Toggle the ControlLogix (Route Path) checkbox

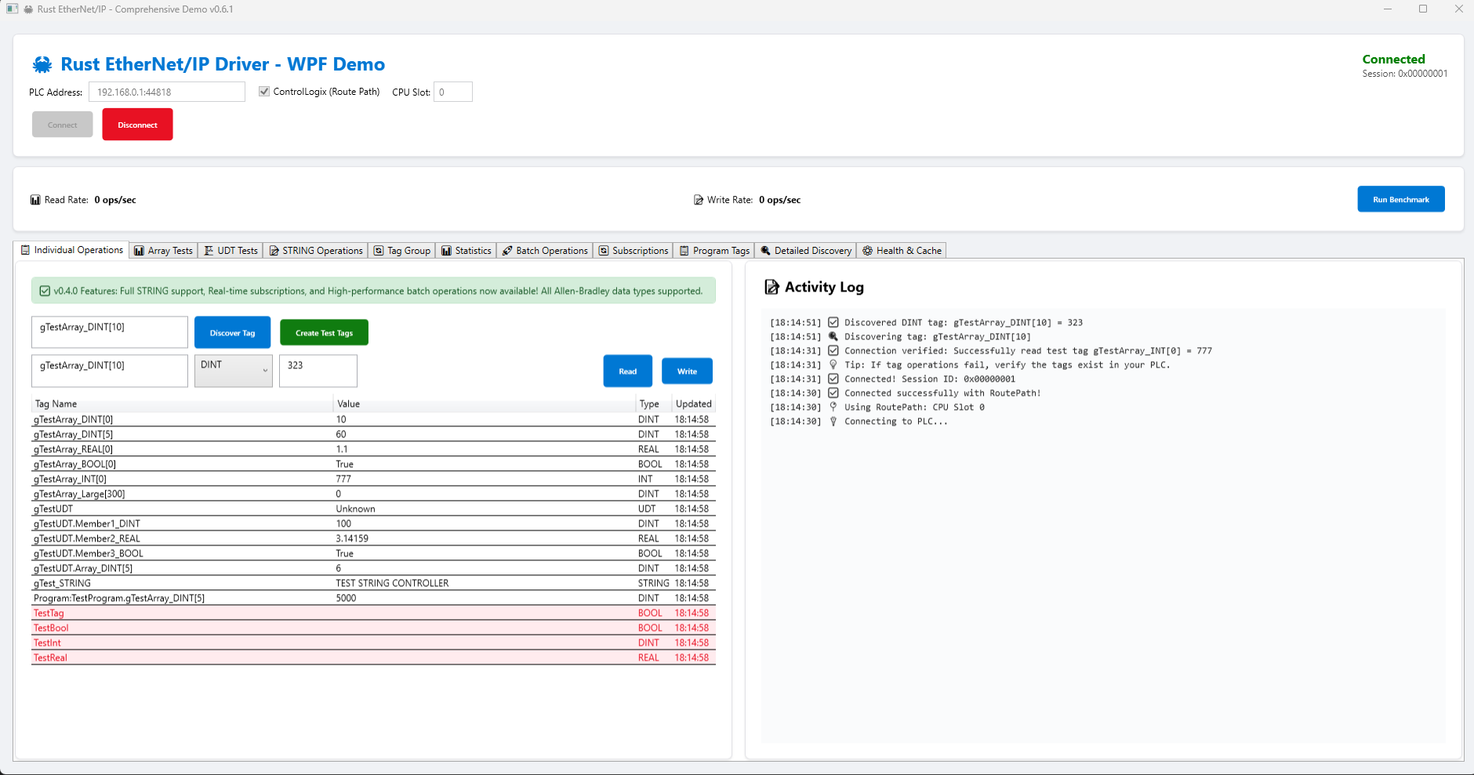[264, 92]
